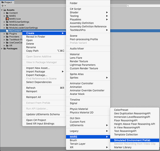The height and width of the screenshot is (151, 160).
Task: Expand the Providers folder arrow
Action: (4, 37)
